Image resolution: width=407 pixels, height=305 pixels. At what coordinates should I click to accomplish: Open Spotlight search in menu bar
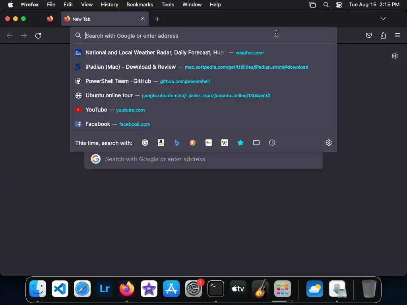(x=326, y=4)
